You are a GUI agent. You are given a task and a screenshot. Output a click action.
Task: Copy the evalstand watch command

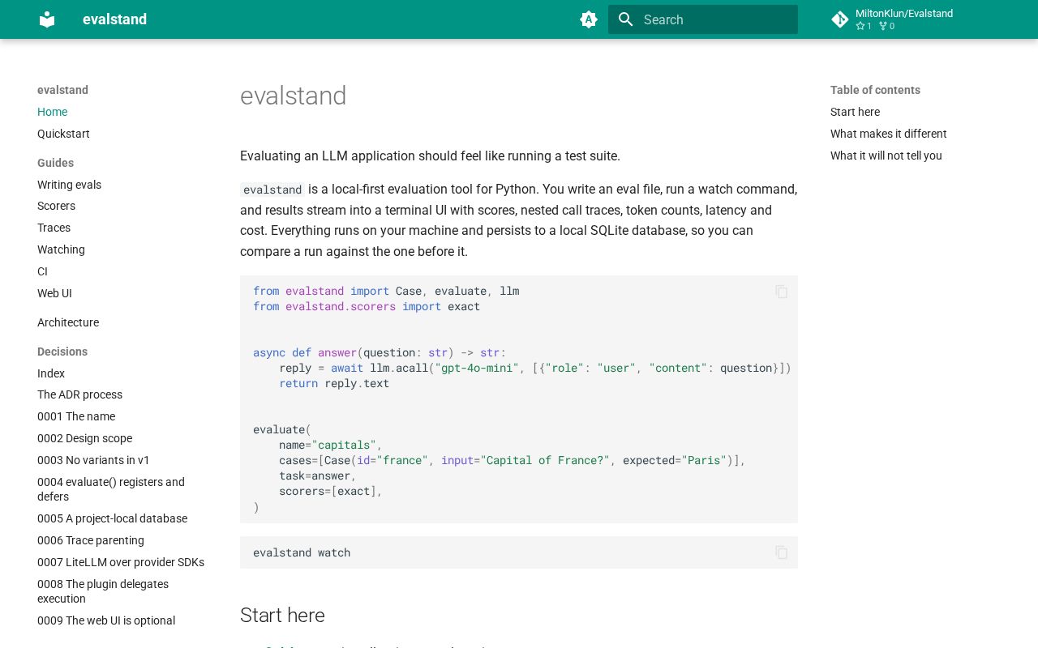pyautogui.click(x=782, y=552)
